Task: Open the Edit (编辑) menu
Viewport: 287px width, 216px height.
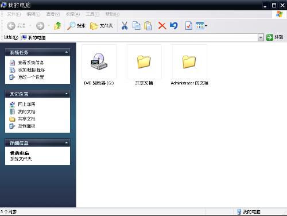Action: (x=33, y=14)
